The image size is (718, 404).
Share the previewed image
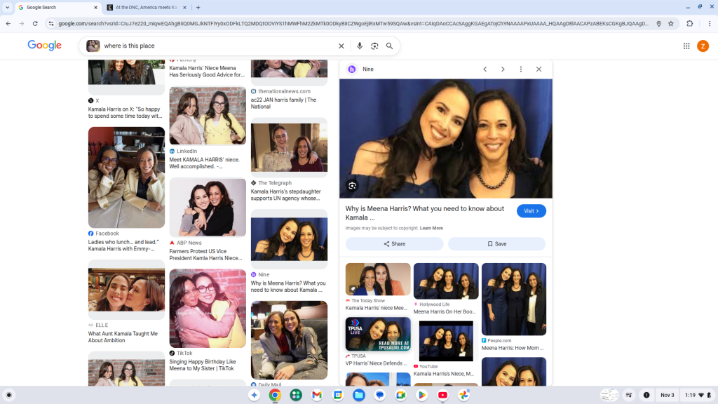394,244
